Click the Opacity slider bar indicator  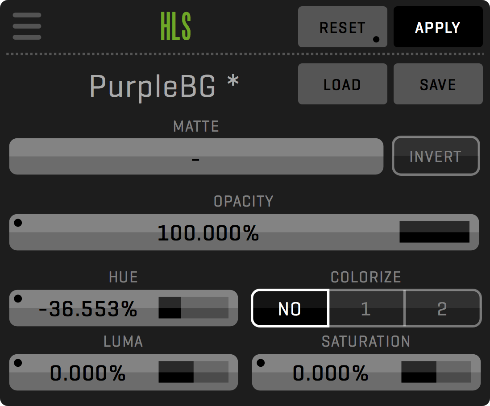click(434, 232)
